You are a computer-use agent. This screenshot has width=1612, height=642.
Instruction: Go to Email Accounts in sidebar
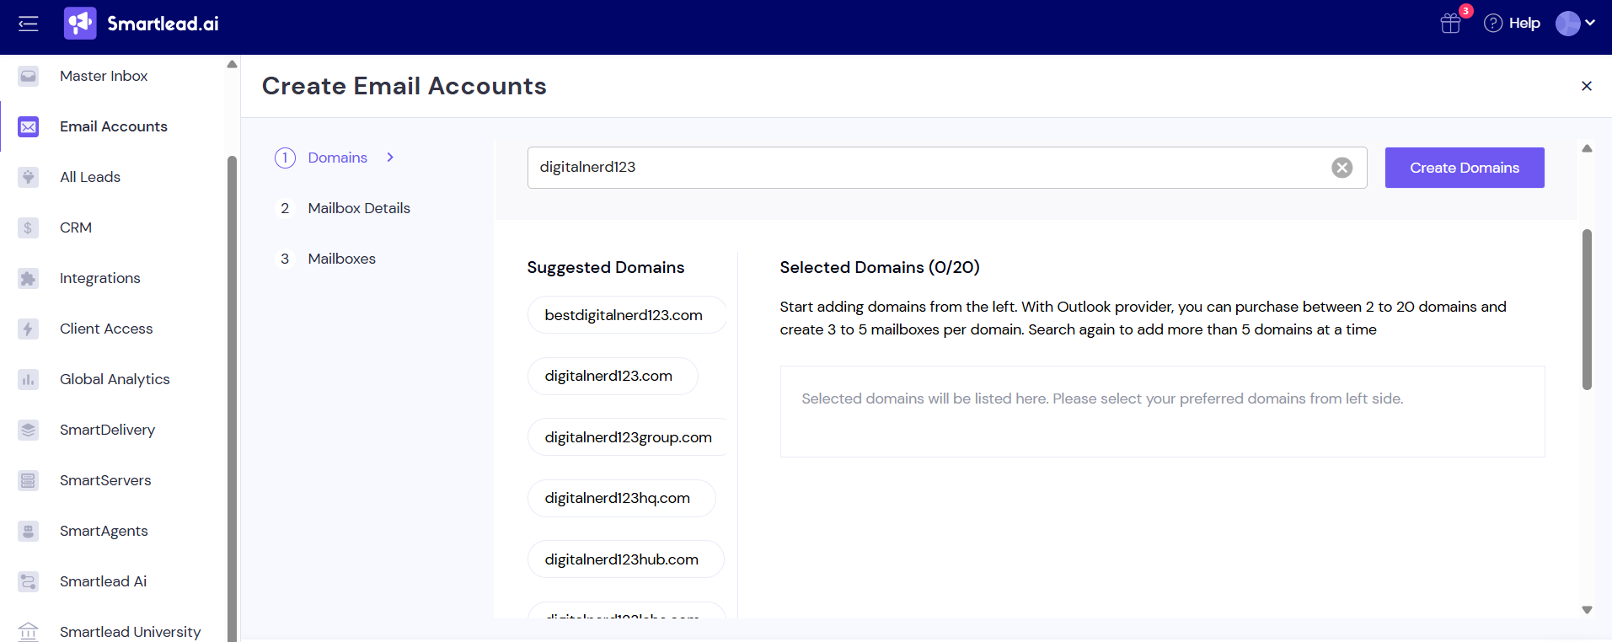(x=114, y=126)
